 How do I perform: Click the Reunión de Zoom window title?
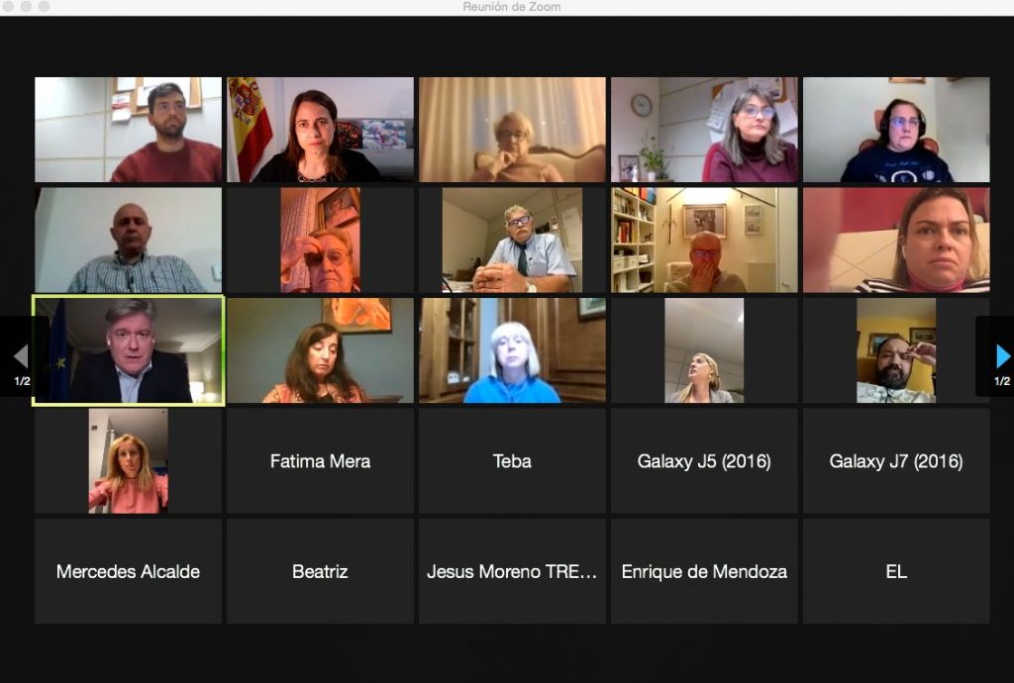[512, 7]
